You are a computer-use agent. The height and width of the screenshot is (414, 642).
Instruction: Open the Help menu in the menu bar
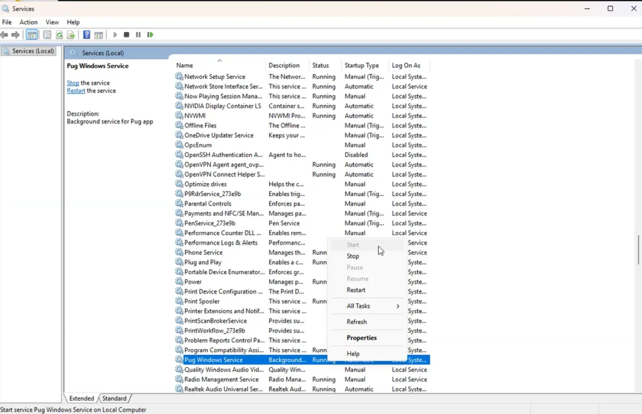point(73,22)
